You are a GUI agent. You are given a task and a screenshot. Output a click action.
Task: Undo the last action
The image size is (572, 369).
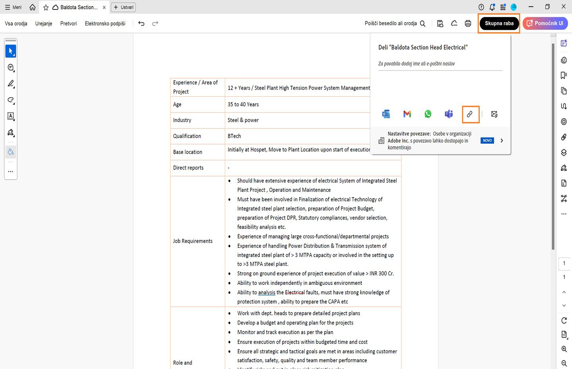[x=141, y=23]
